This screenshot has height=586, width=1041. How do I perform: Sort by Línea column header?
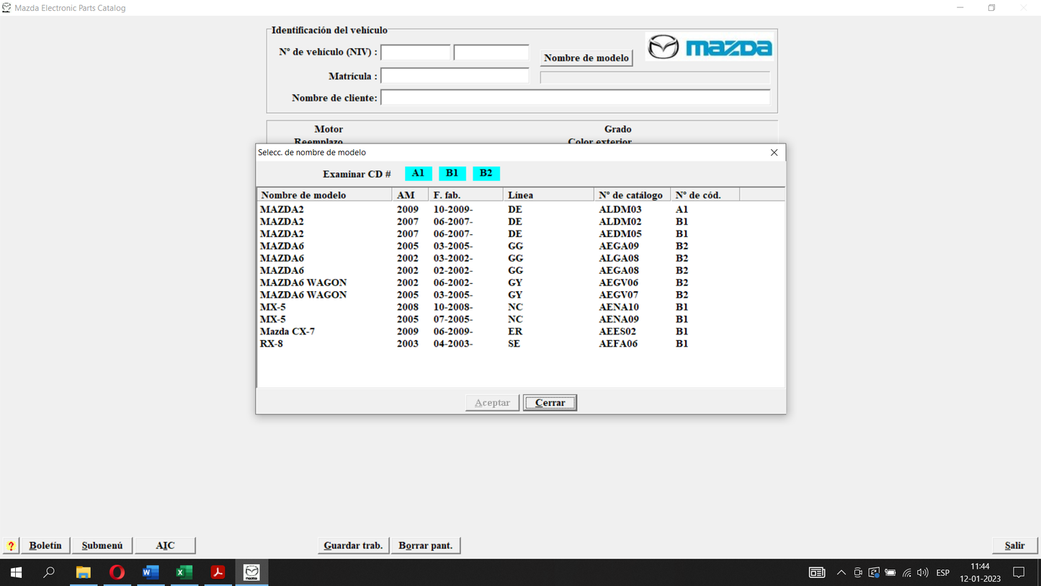pos(548,195)
